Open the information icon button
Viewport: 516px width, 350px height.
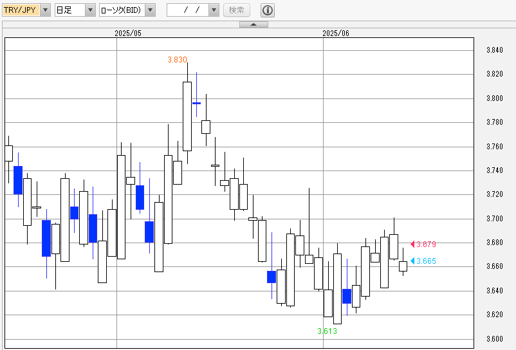268,10
